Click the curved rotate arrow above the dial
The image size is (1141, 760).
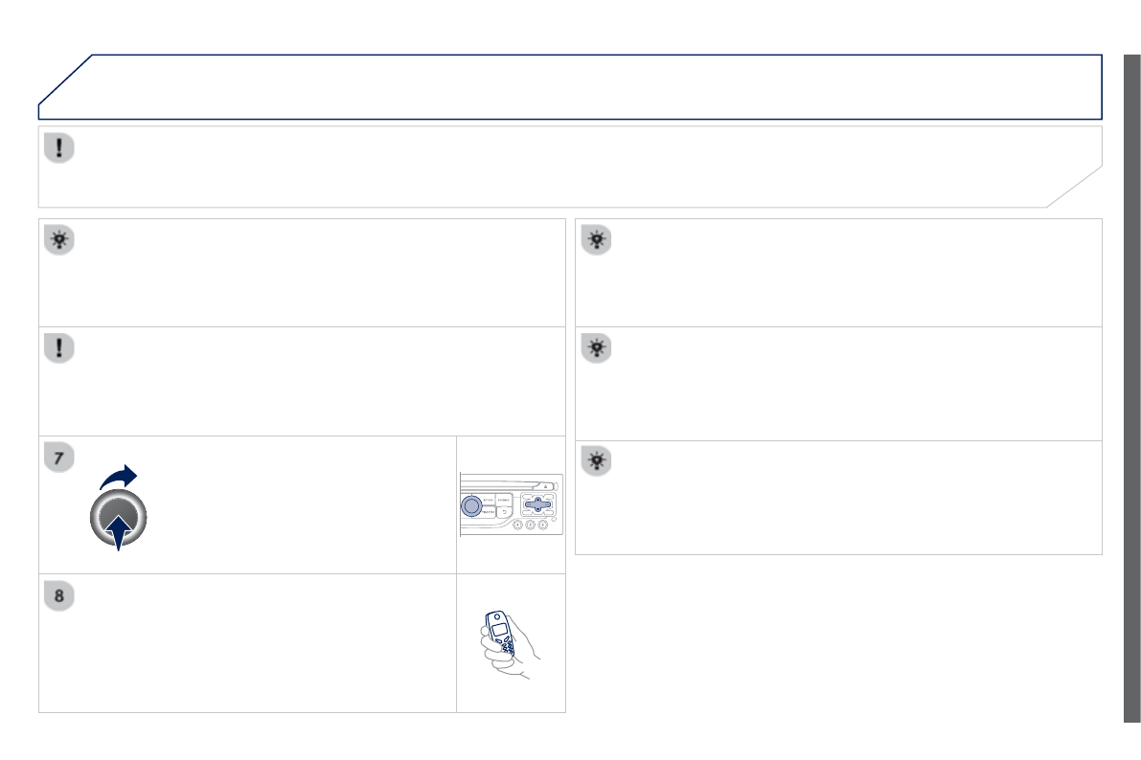point(119,477)
